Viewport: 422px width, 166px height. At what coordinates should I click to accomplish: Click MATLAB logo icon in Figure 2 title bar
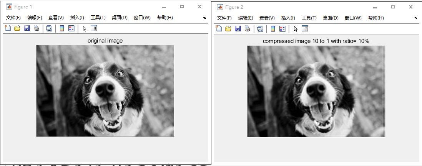[x=220, y=7]
